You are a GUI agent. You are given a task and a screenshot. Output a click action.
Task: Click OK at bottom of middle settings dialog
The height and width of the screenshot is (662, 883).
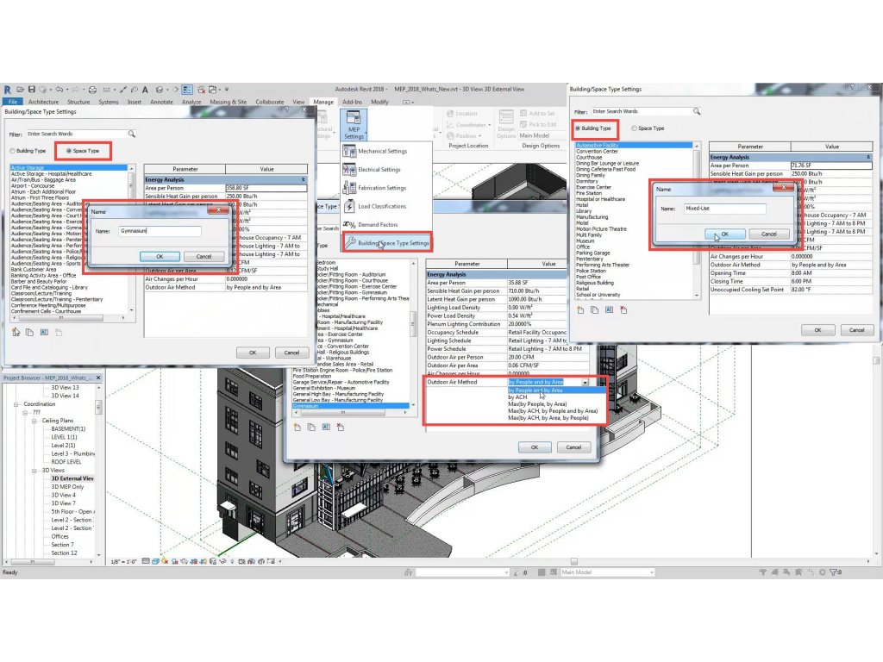(x=535, y=447)
